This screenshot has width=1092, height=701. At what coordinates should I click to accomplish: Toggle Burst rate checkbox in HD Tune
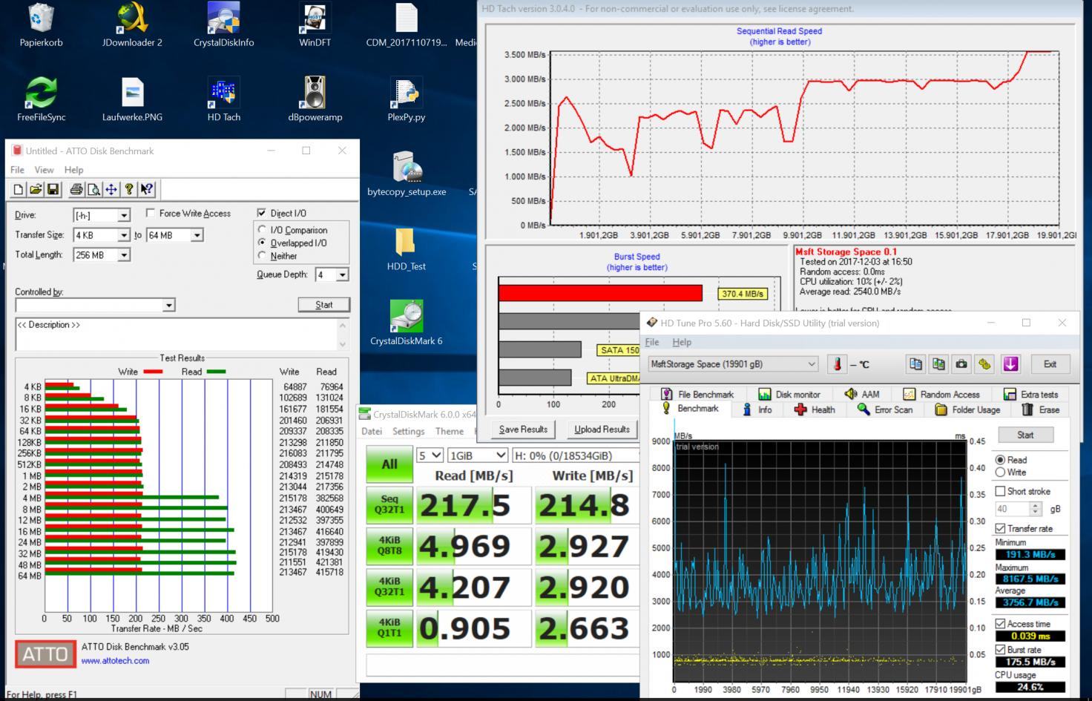(x=1000, y=650)
